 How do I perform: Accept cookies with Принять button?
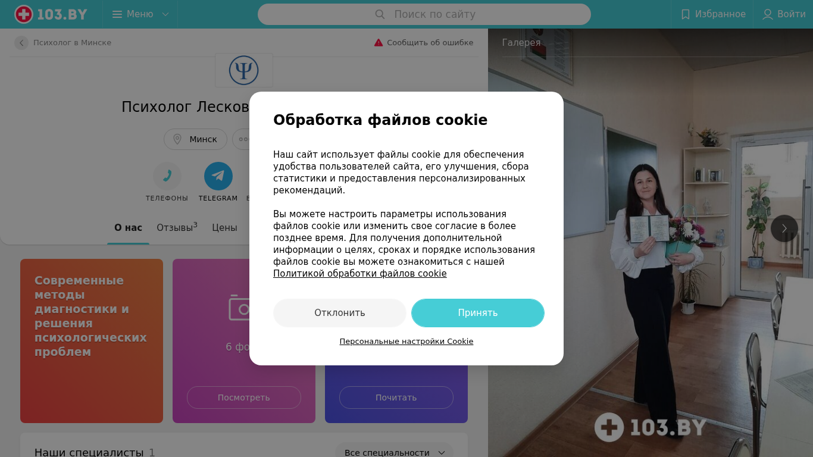478,313
